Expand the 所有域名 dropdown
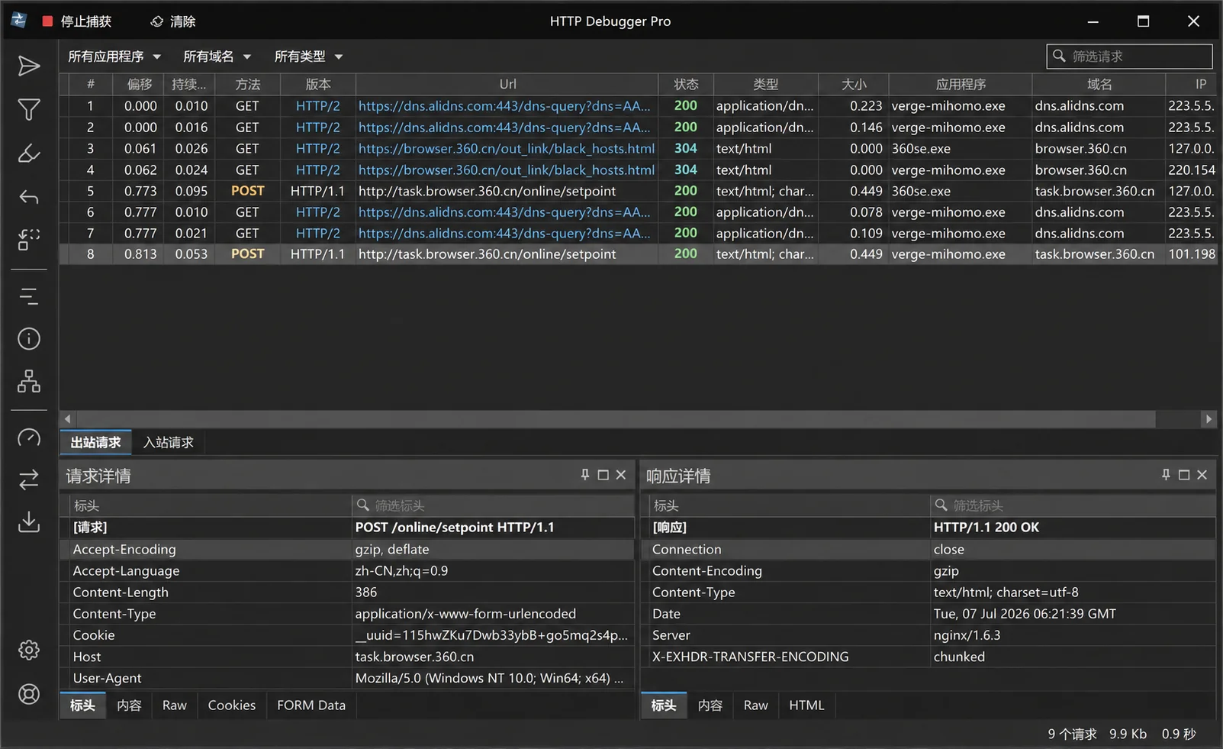The image size is (1223, 749). pyautogui.click(x=217, y=56)
